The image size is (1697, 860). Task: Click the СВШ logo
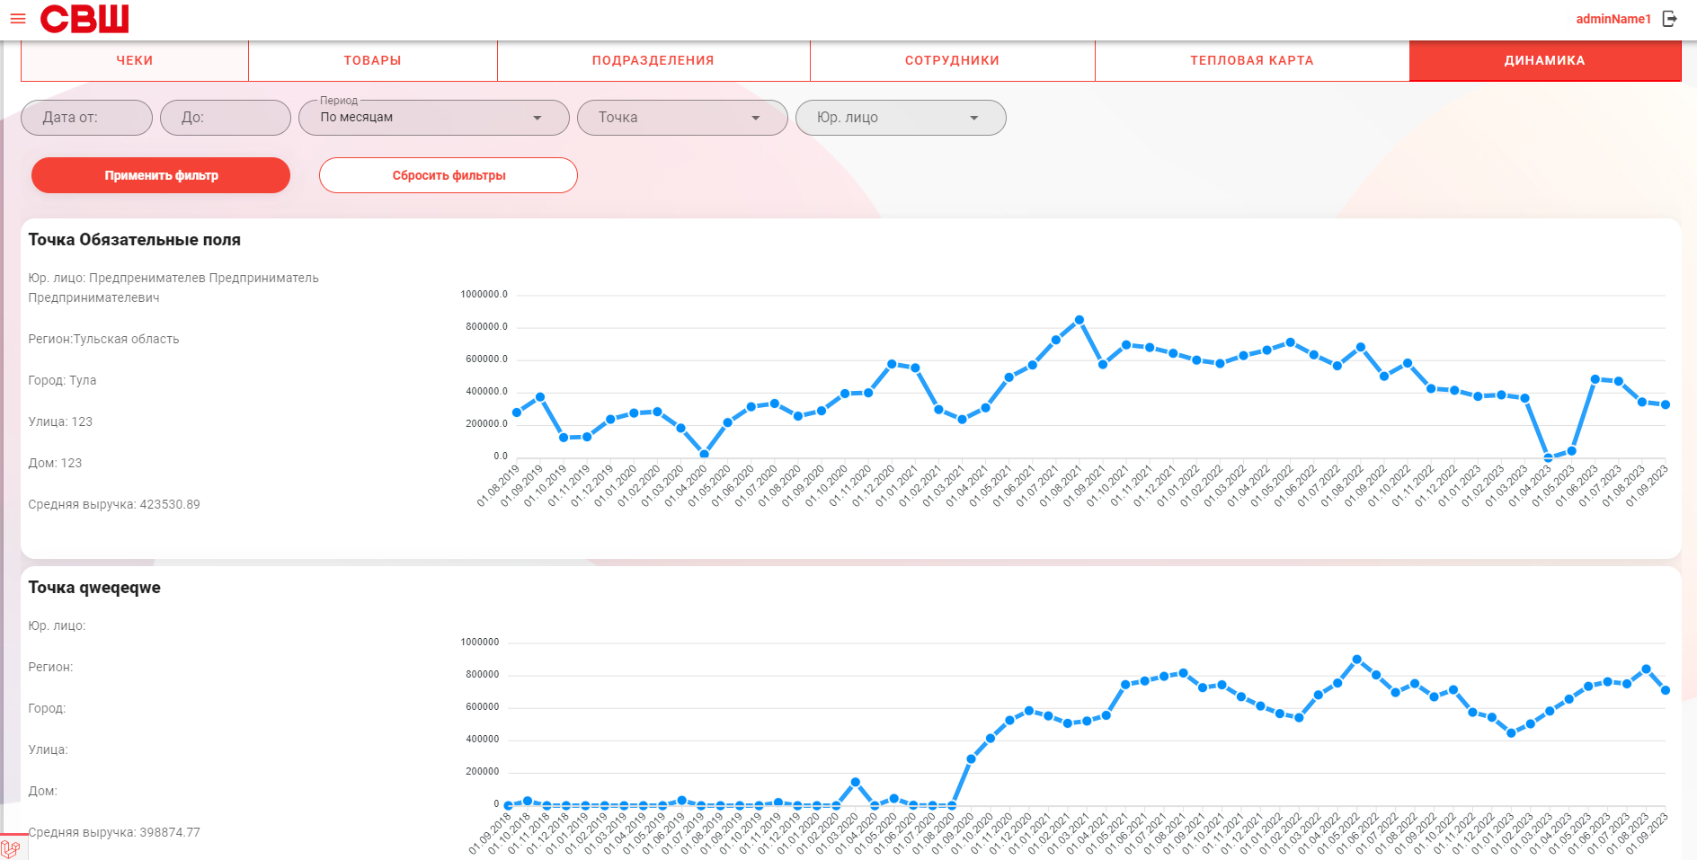tap(84, 19)
